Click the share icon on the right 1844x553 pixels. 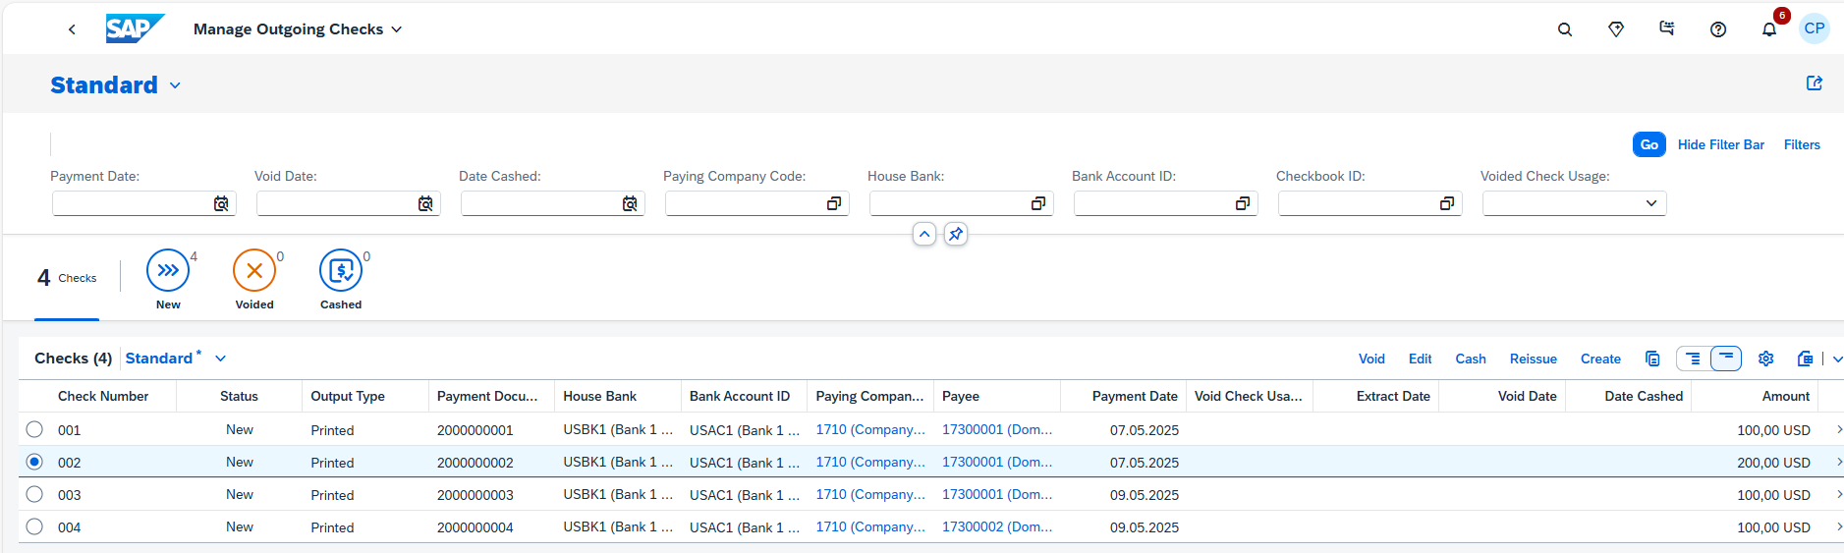[1815, 83]
